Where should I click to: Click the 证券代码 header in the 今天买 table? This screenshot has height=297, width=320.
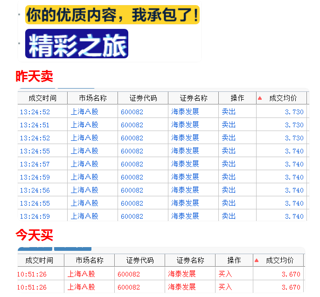pos(140,260)
